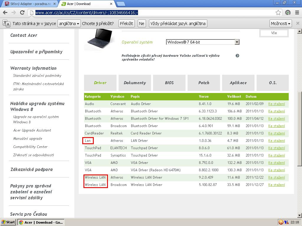Open the Zákaznická podpora link
Image resolution: width=302 pixels, height=226 pixels.
point(31,169)
